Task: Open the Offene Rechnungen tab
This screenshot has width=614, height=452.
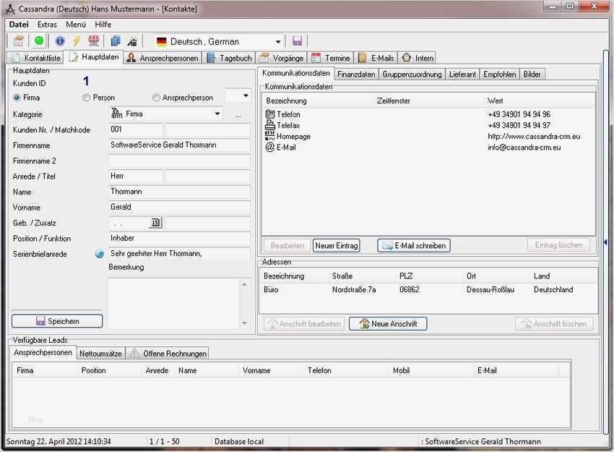Action: click(167, 353)
